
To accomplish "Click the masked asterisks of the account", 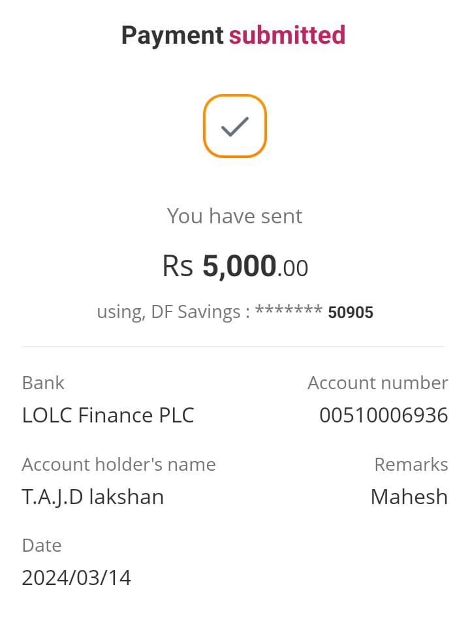I will 289,311.
